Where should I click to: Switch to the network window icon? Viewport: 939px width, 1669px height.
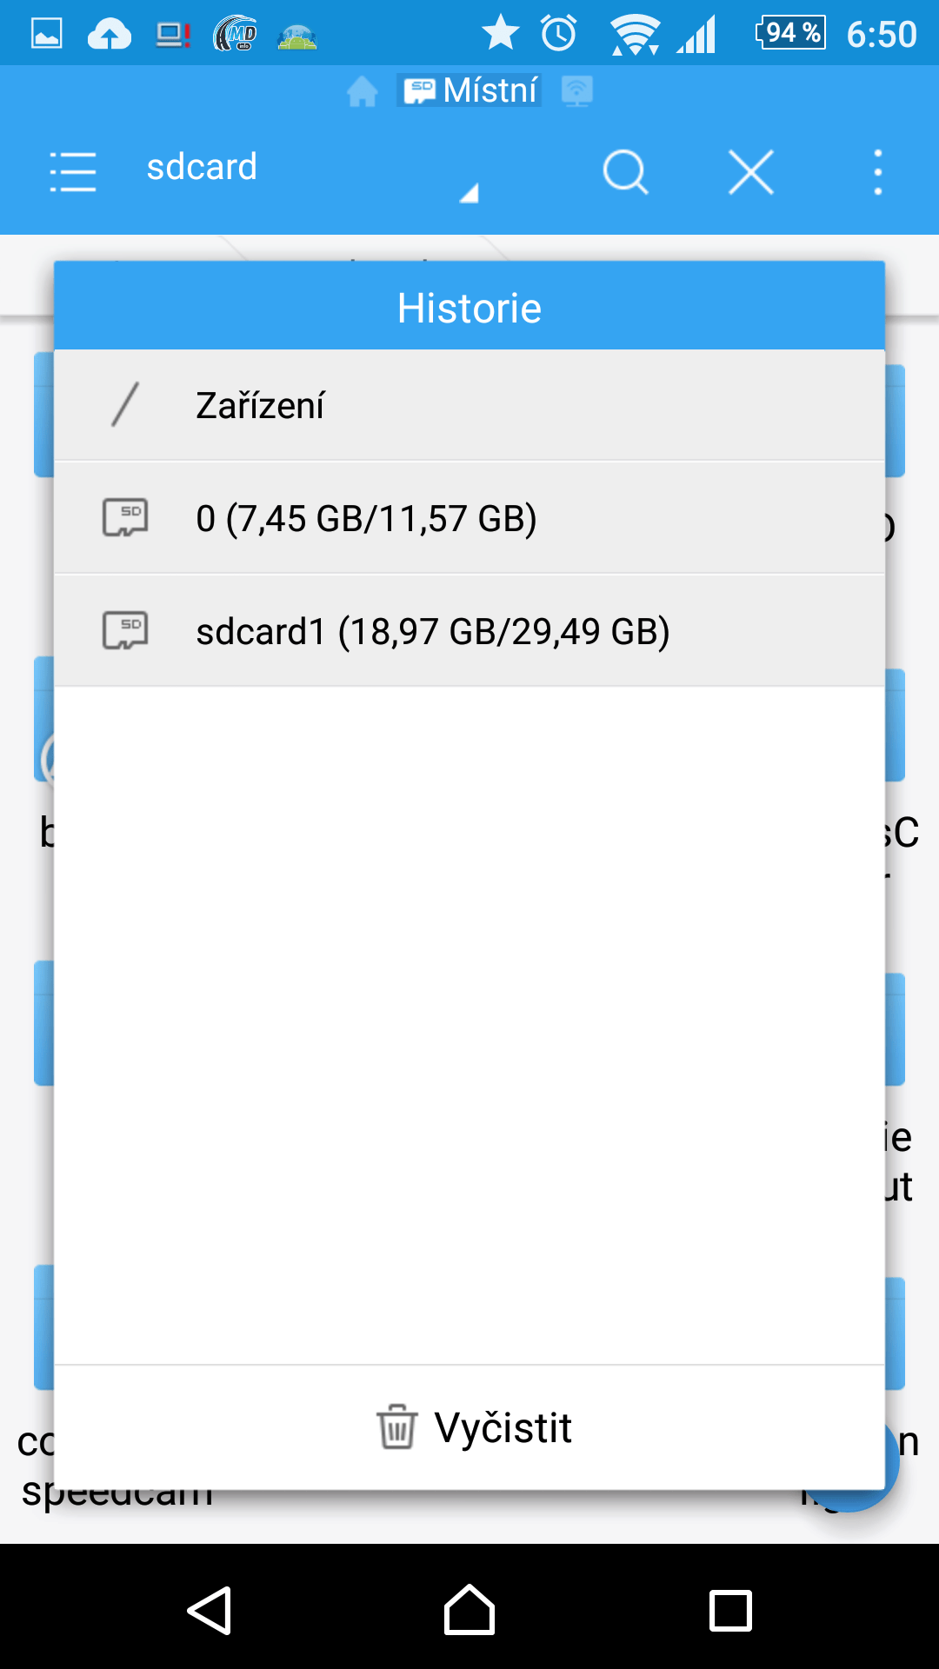pos(576,90)
